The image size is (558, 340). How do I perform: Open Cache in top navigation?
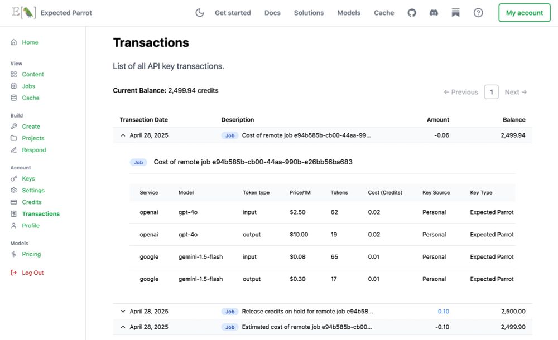(x=384, y=13)
